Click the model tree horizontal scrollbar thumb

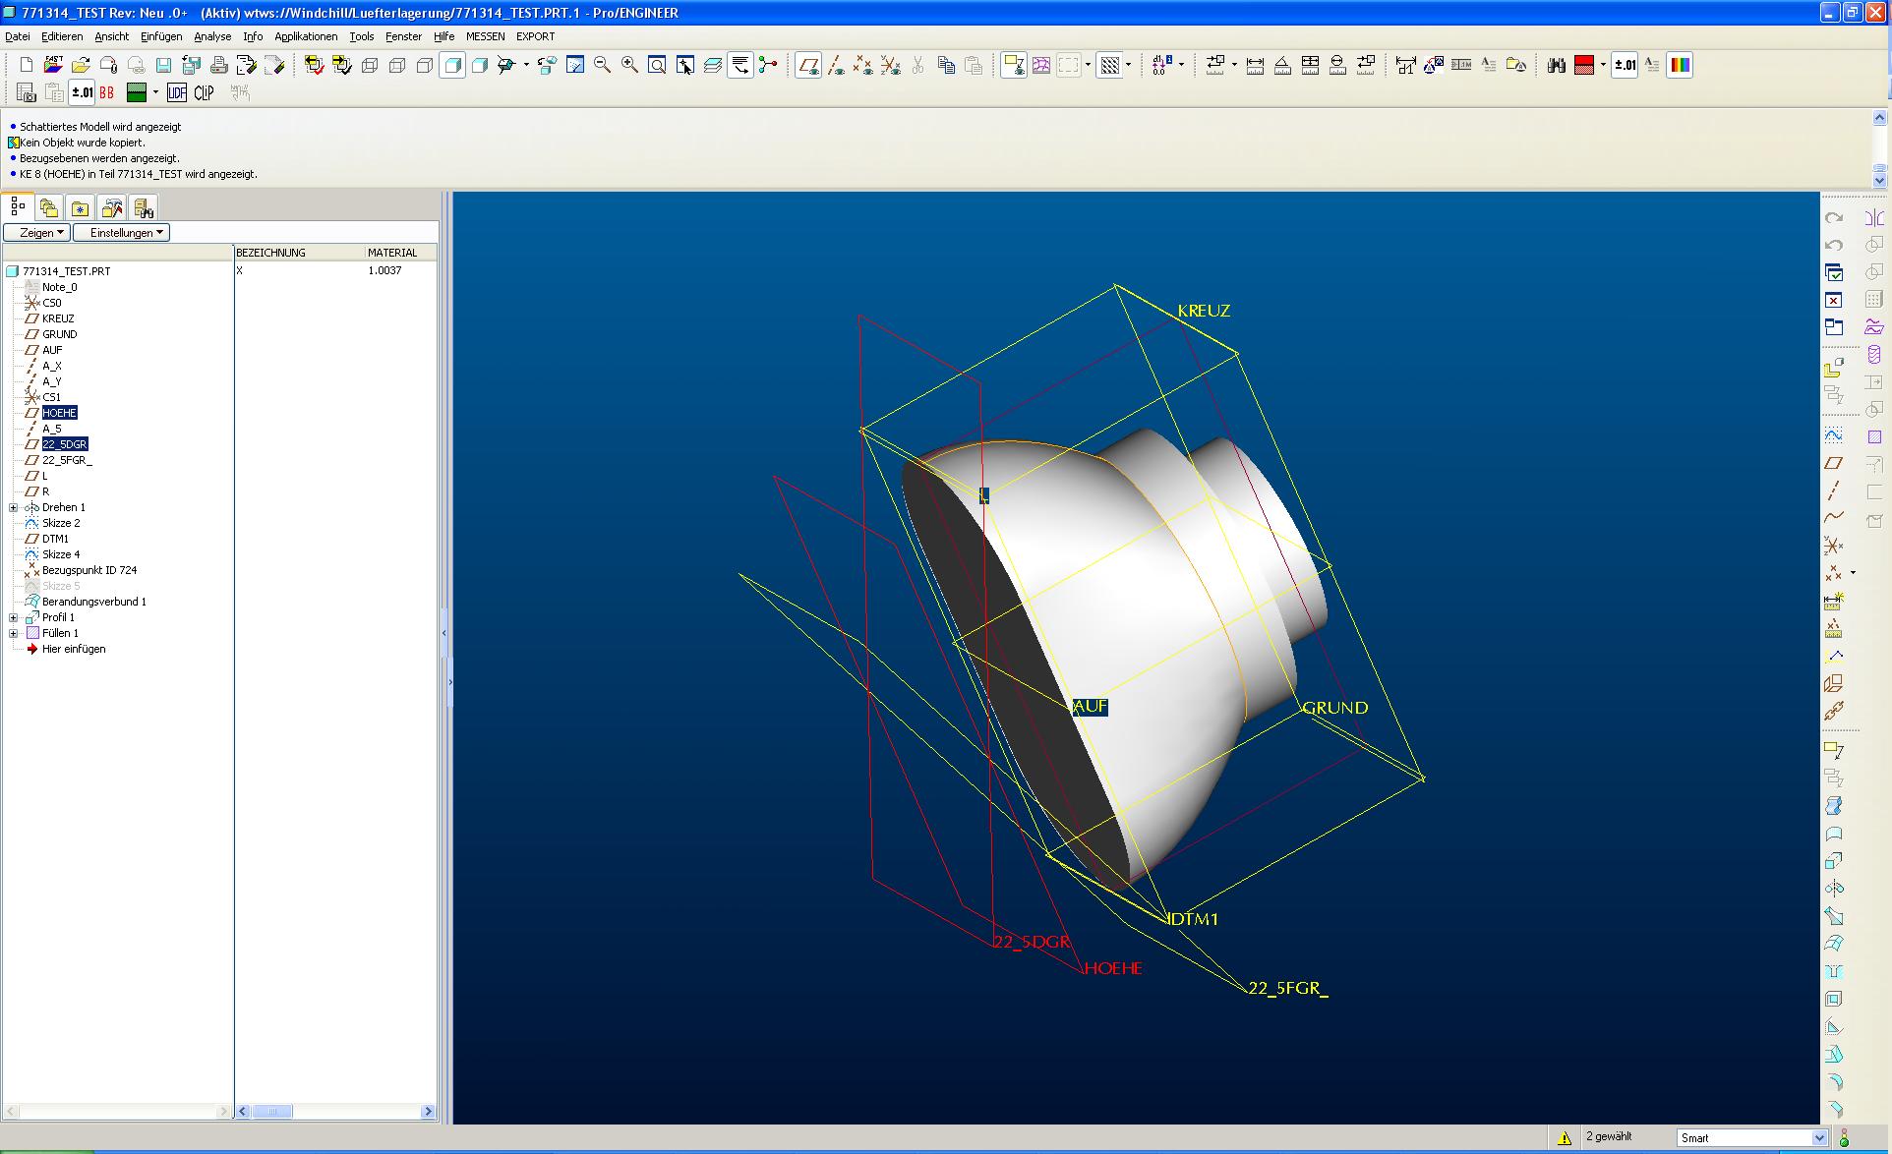(271, 1111)
